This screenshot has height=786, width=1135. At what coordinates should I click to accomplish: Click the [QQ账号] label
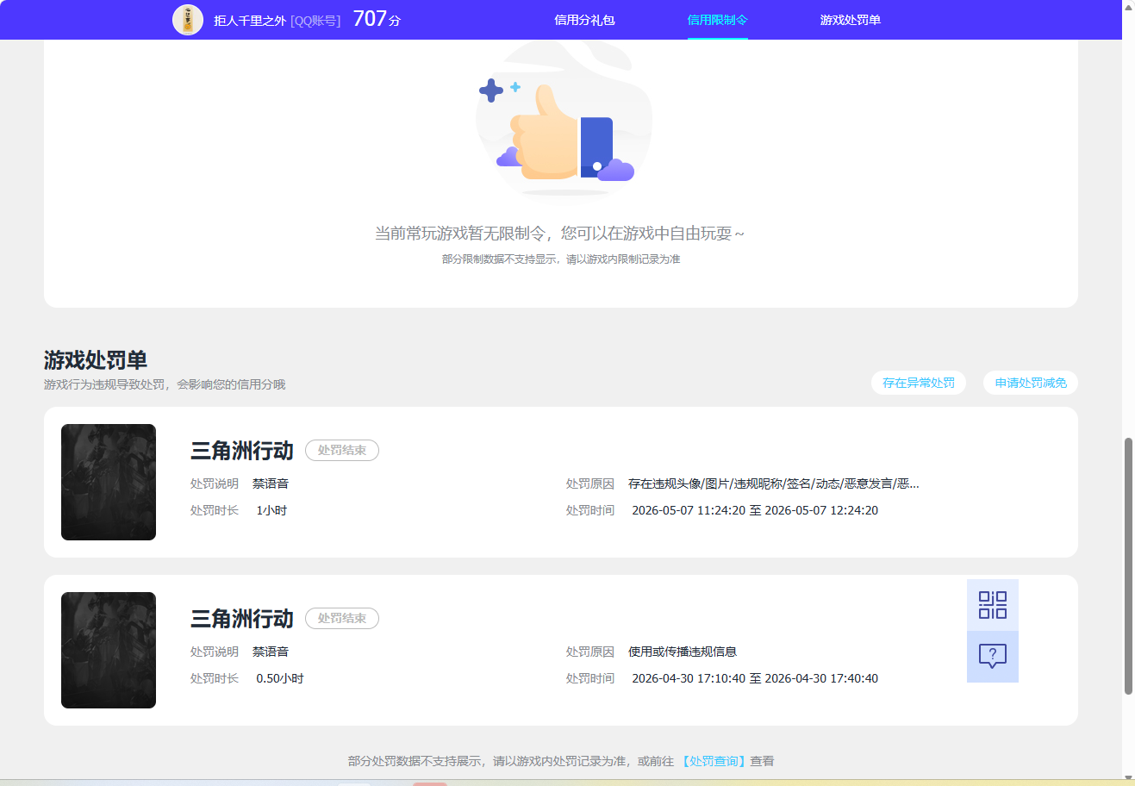(315, 20)
